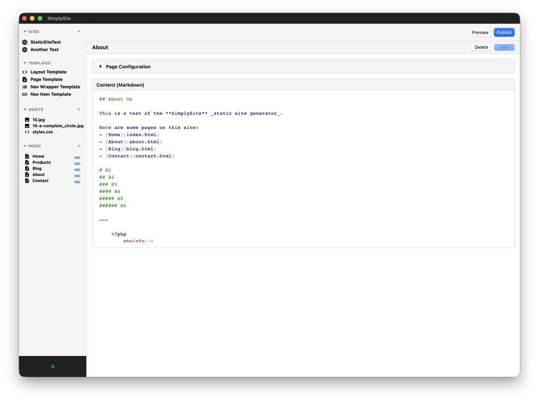Select the About page in sidebar

pos(39,175)
